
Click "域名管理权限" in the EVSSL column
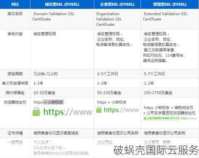155,34
